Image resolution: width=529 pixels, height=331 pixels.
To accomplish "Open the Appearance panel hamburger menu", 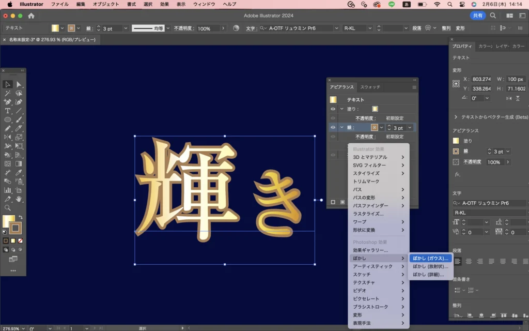I will pos(414,87).
